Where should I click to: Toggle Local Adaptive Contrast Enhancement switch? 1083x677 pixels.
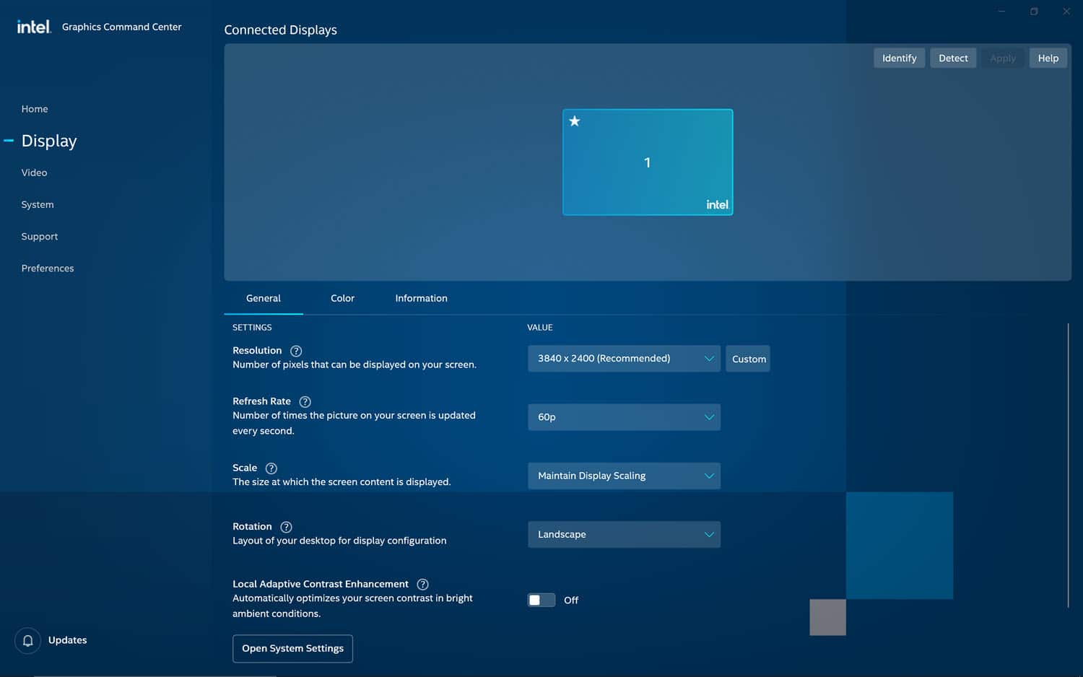tap(541, 600)
